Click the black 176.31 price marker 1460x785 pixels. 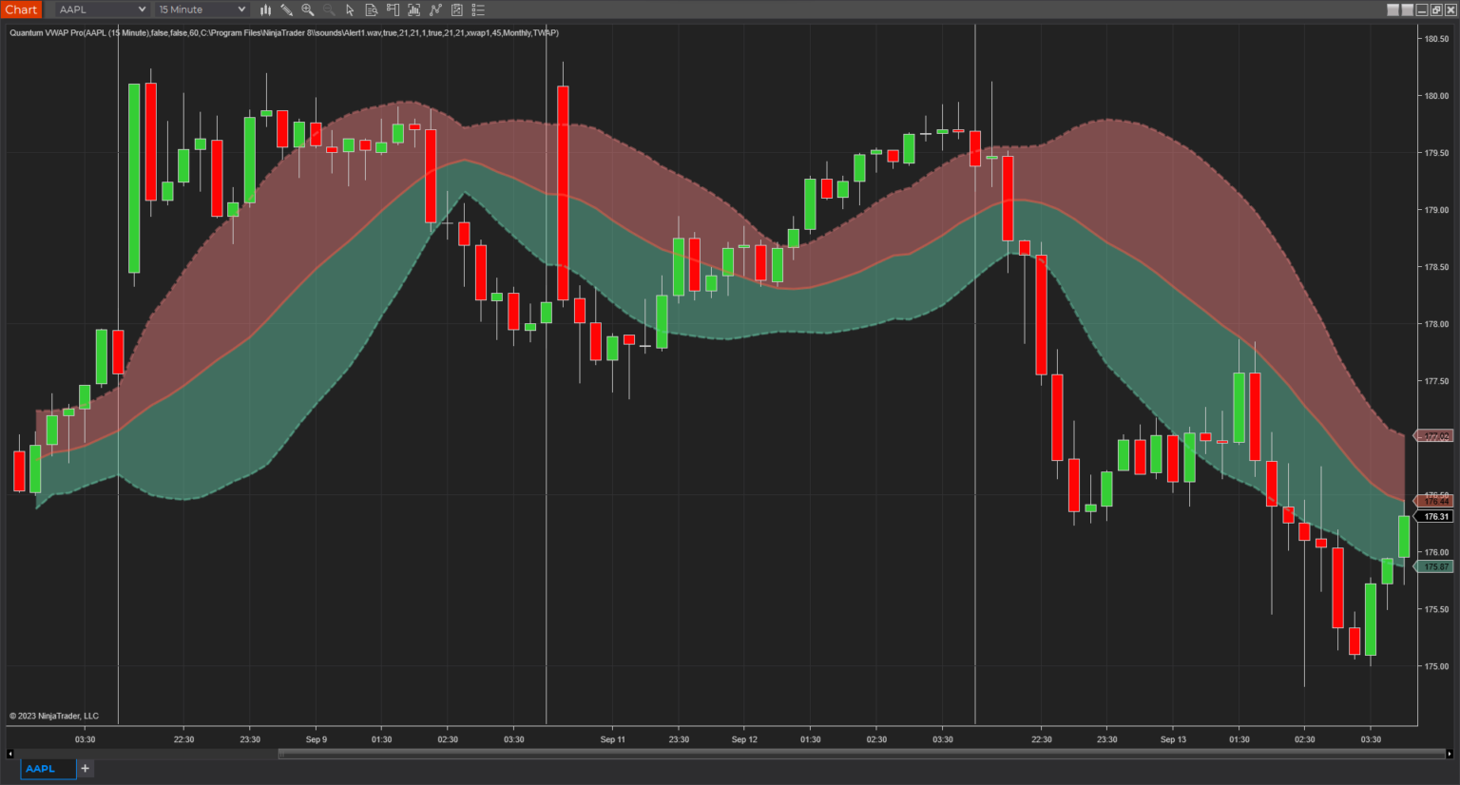tap(1435, 516)
